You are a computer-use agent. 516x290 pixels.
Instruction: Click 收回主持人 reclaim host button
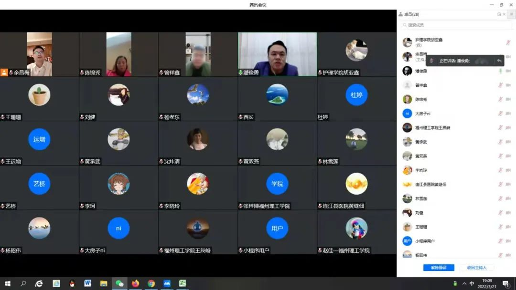(x=476, y=268)
